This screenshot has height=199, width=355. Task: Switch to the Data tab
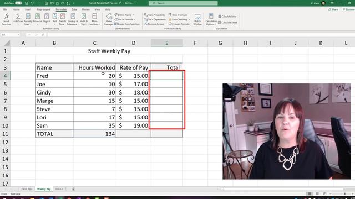pyautogui.click(x=74, y=9)
